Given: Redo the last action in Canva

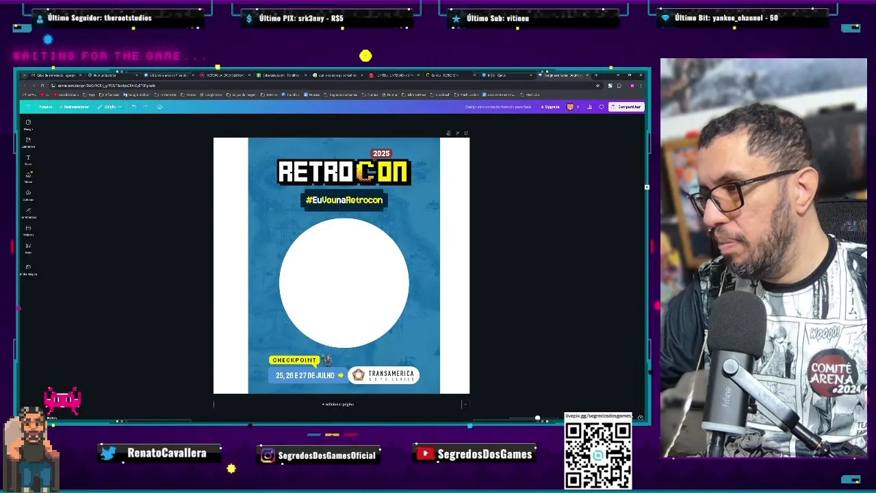Looking at the screenshot, I should (145, 107).
